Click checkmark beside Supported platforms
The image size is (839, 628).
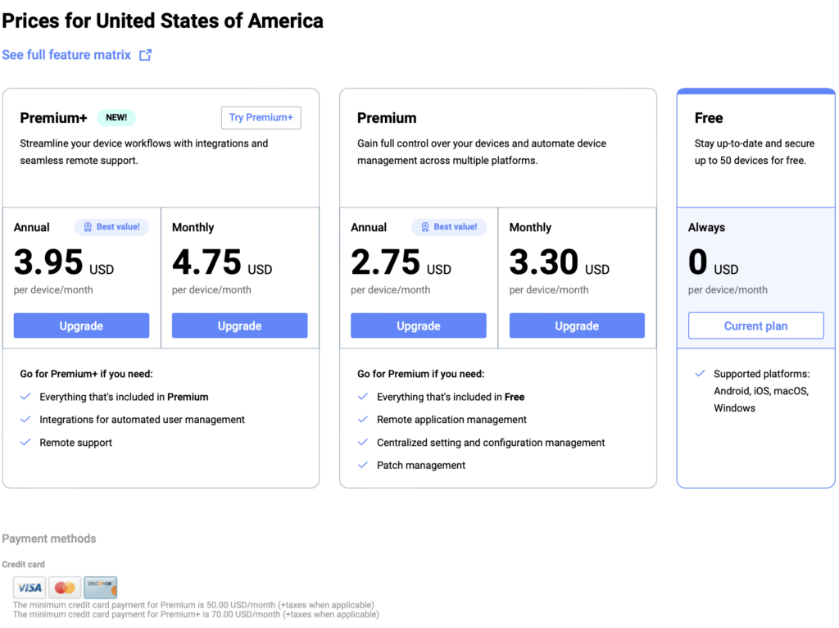click(x=700, y=374)
